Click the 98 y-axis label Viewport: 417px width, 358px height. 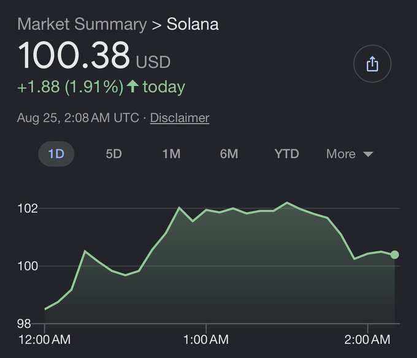[24, 324]
